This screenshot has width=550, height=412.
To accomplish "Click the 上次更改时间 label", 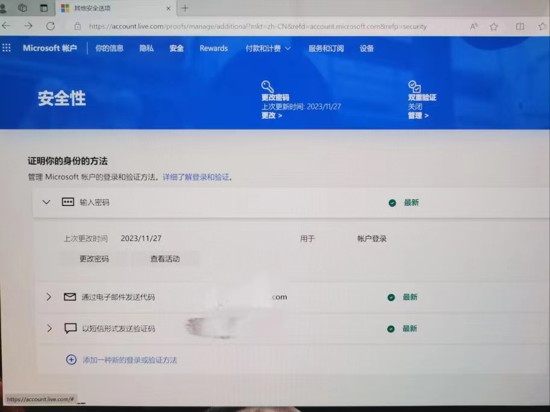I will tap(85, 239).
